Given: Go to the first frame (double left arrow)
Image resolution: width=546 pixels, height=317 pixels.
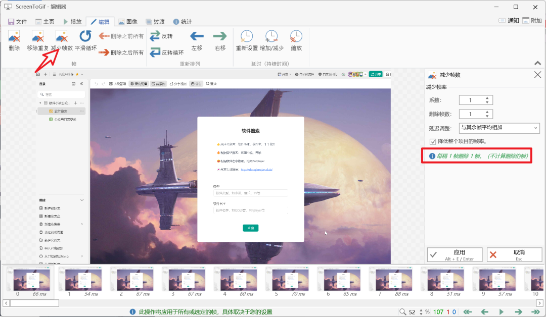Looking at the screenshot, I should tap(467, 312).
